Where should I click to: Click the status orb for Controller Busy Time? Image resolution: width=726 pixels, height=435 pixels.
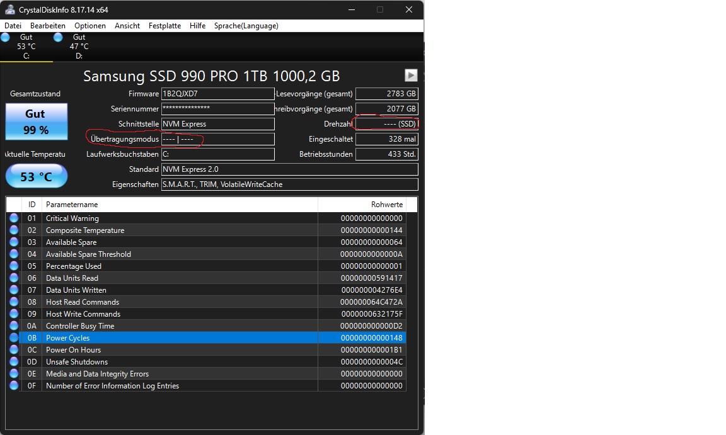[x=14, y=326]
